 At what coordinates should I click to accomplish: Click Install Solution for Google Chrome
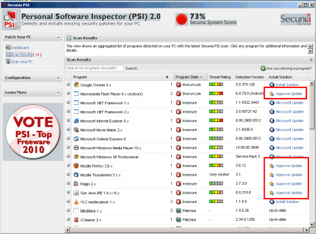point(288,85)
